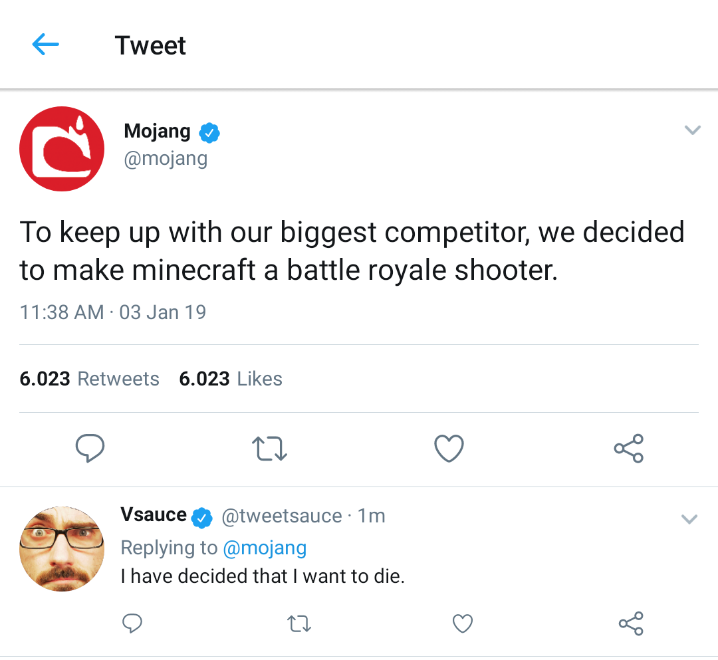Retweet Vsauce's reply
The width and height of the screenshot is (718, 660).
click(299, 623)
